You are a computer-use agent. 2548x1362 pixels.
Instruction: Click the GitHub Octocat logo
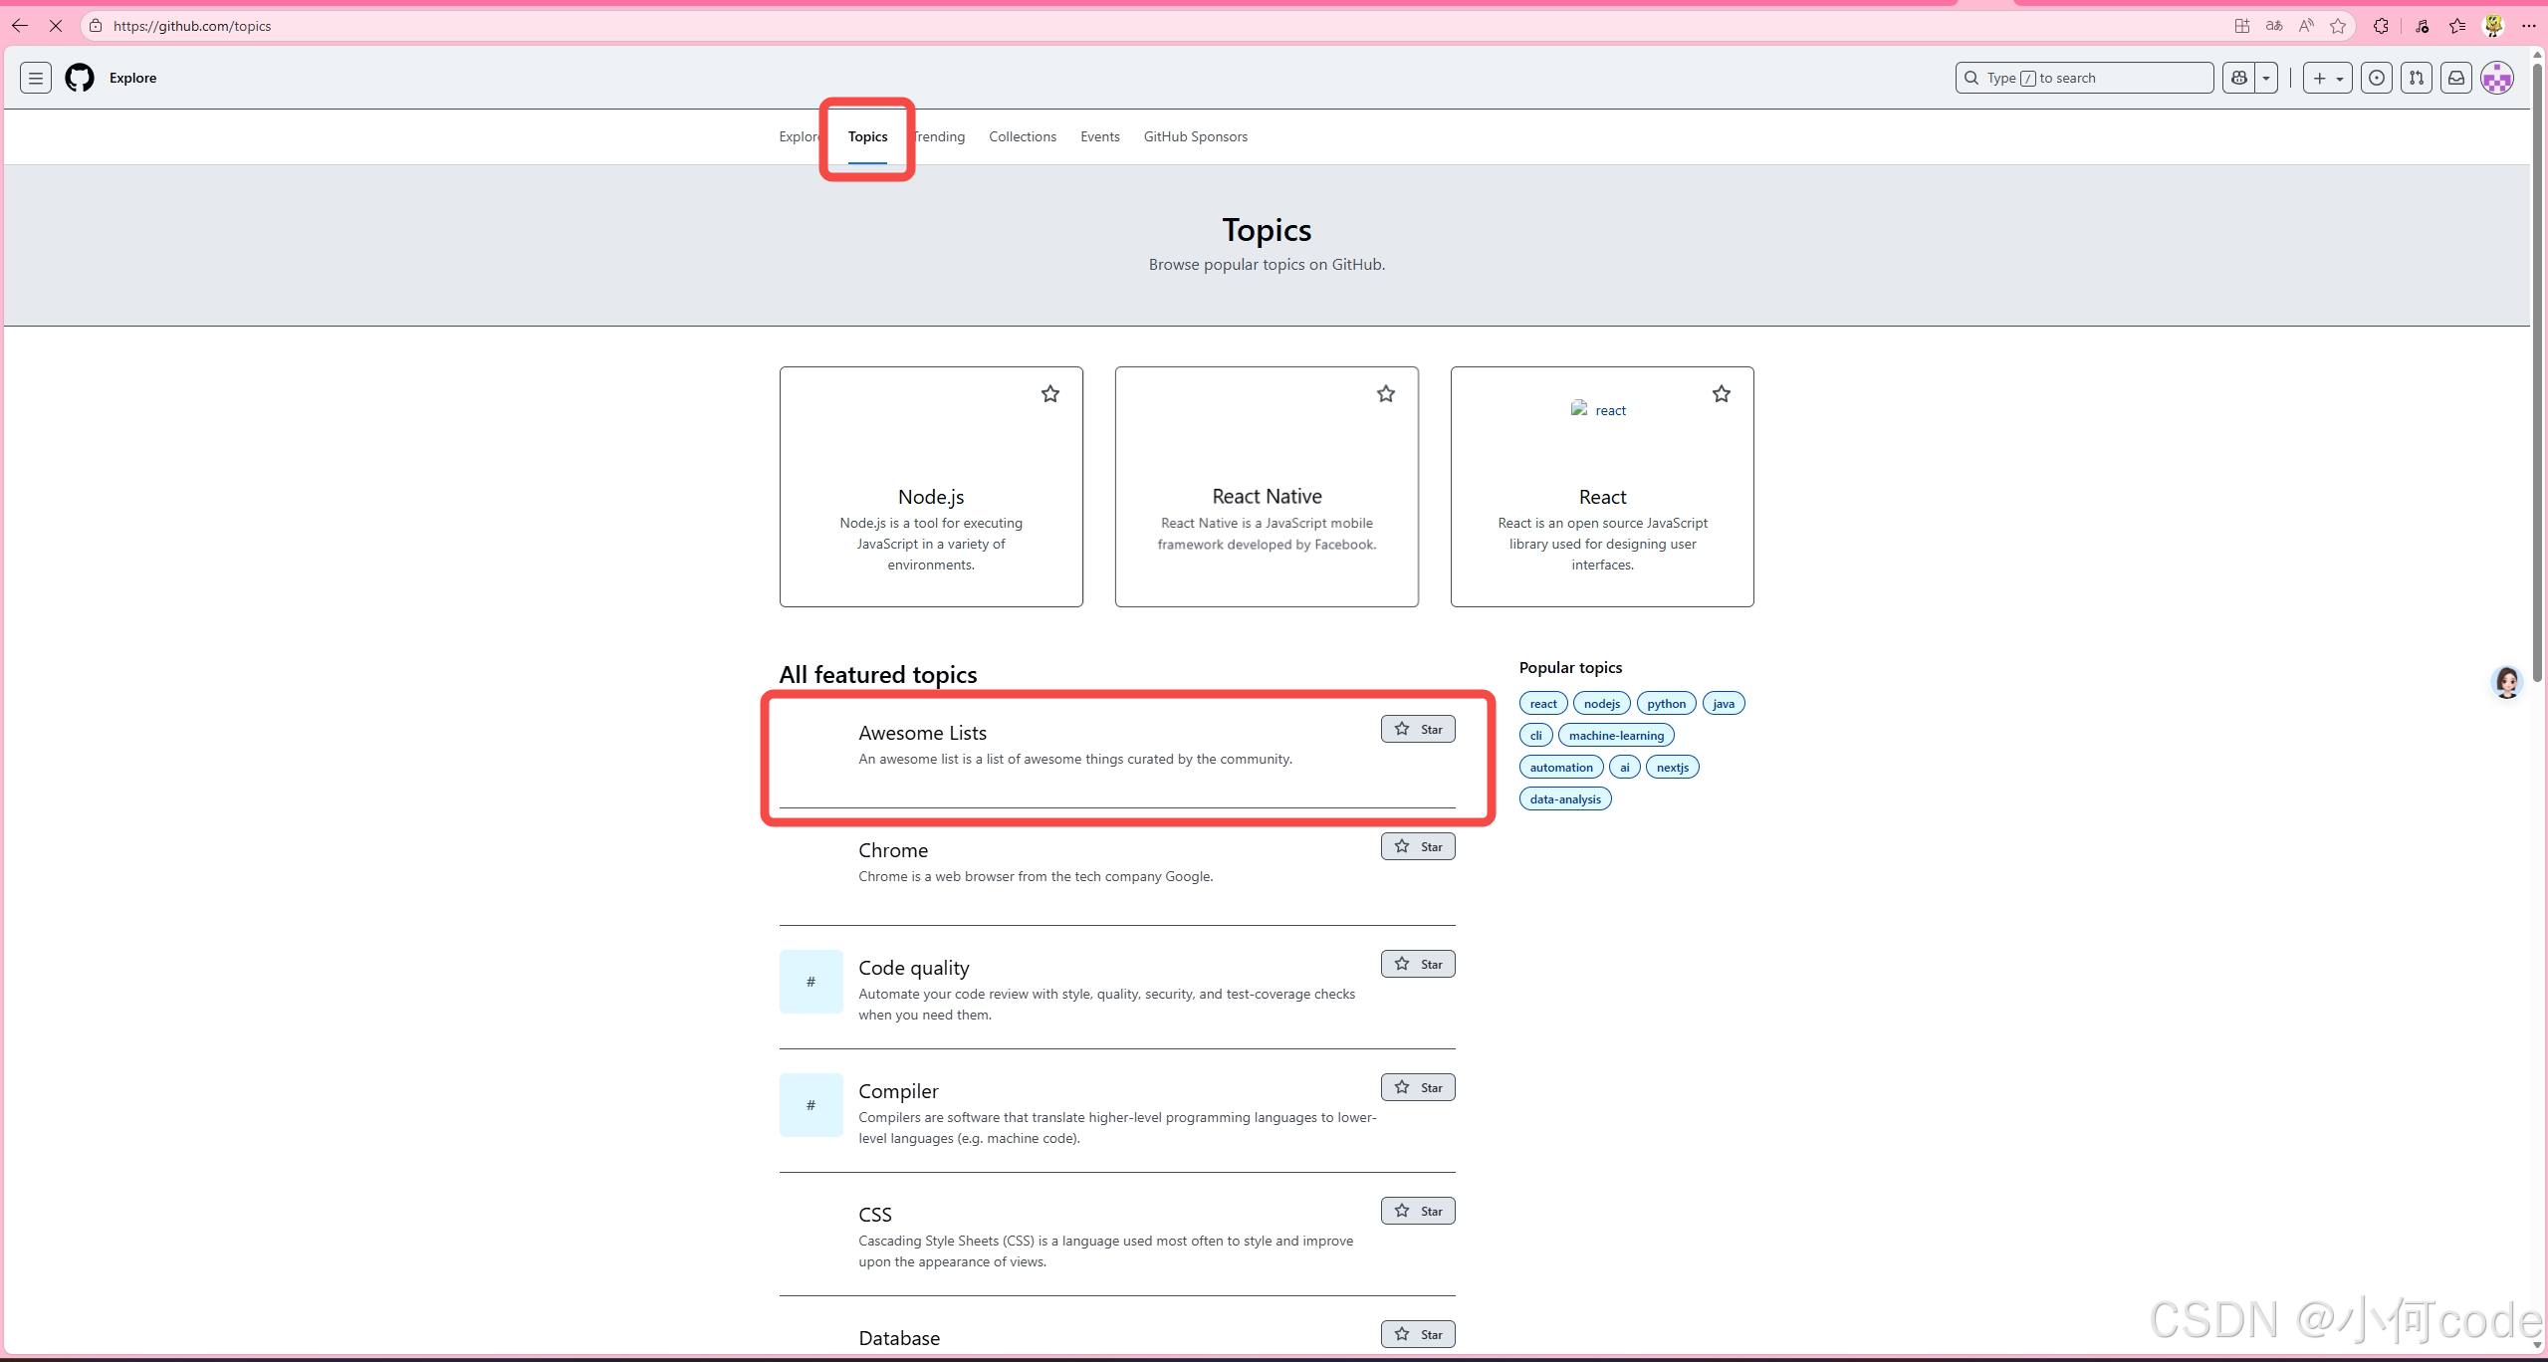[80, 78]
